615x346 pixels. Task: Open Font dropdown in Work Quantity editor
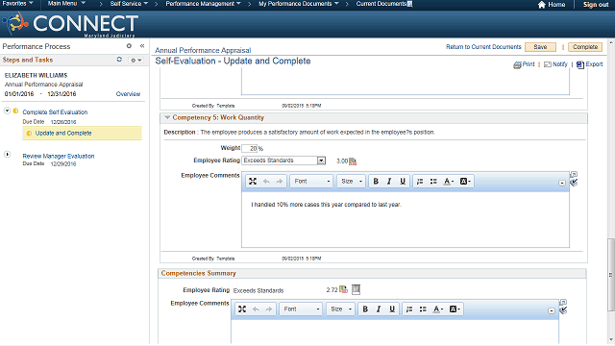coord(311,182)
